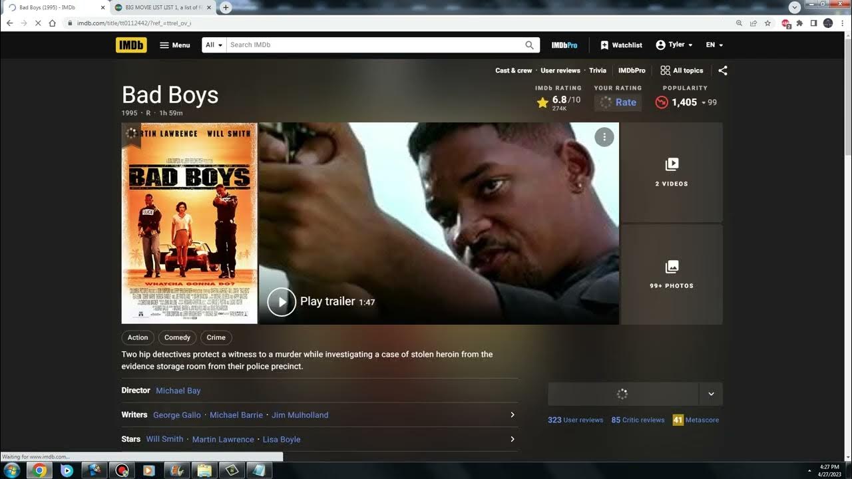Open director Michael Bay's page
Viewport: 852px width, 479px height.
click(x=178, y=391)
